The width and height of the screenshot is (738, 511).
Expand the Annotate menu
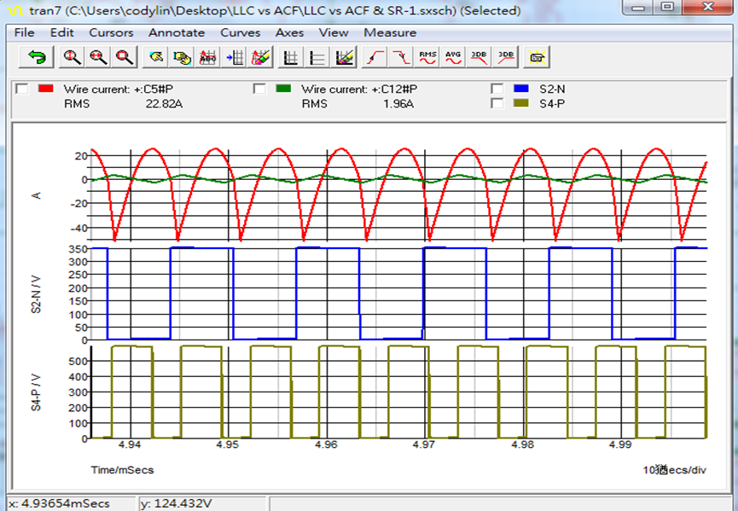[x=177, y=32]
